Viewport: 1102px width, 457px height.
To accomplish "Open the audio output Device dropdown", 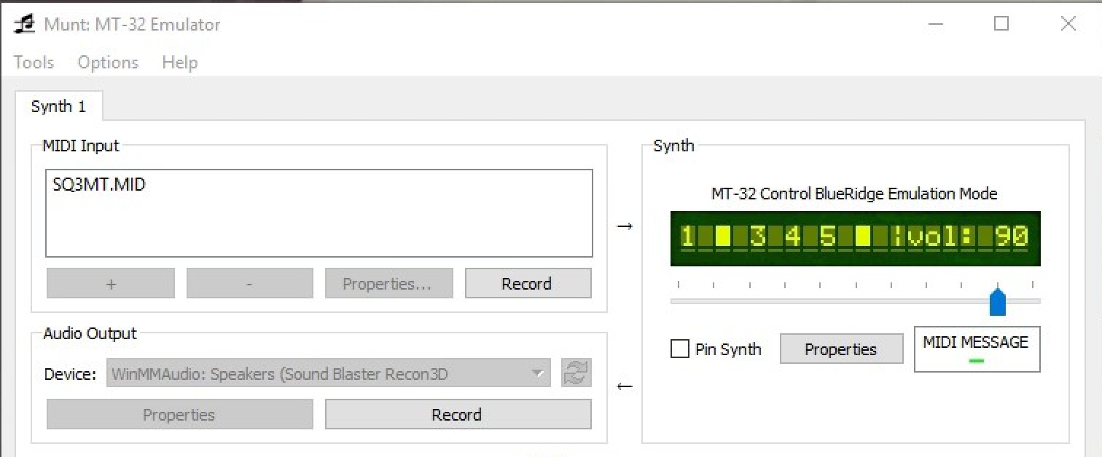I will click(x=328, y=374).
